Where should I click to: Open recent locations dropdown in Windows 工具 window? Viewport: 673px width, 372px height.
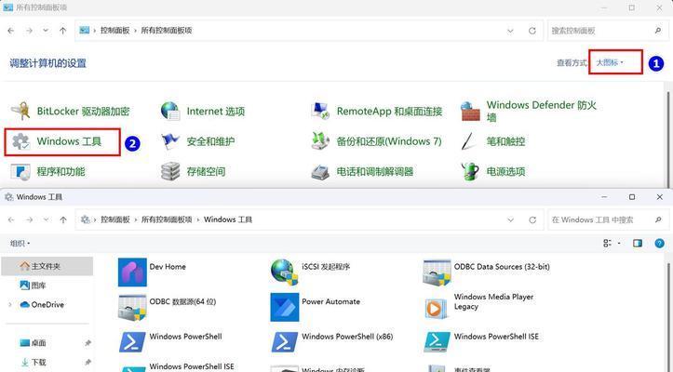pyautogui.click(x=46, y=219)
